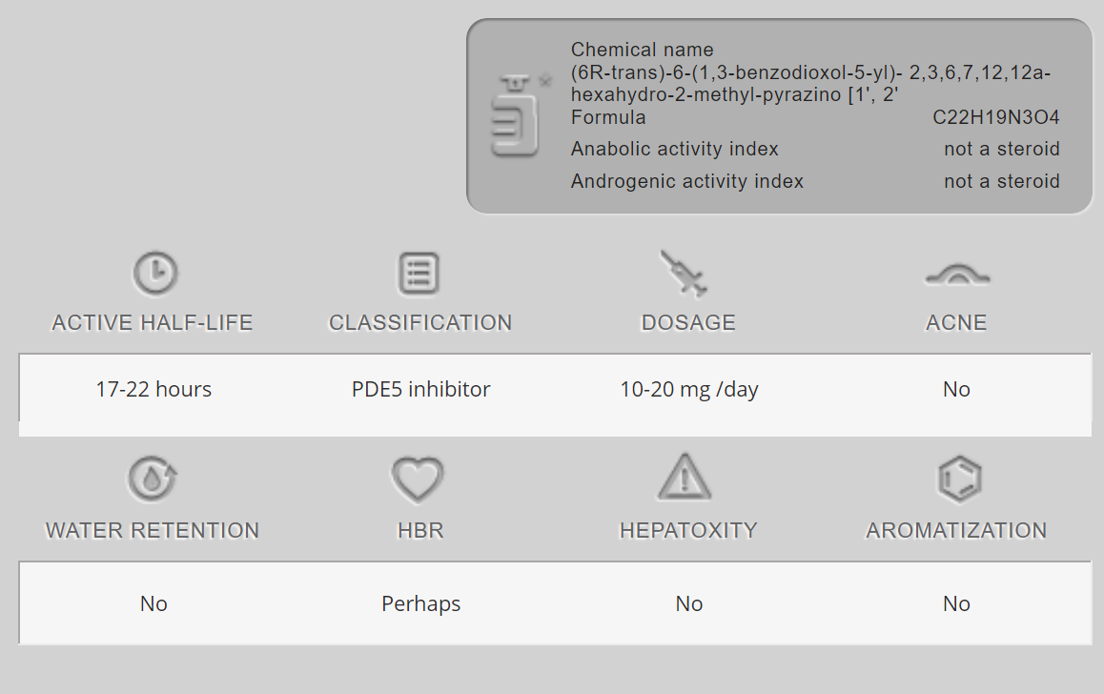This screenshot has height=694, width=1104.
Task: Click the water droplet retention icon
Action: coord(153,479)
